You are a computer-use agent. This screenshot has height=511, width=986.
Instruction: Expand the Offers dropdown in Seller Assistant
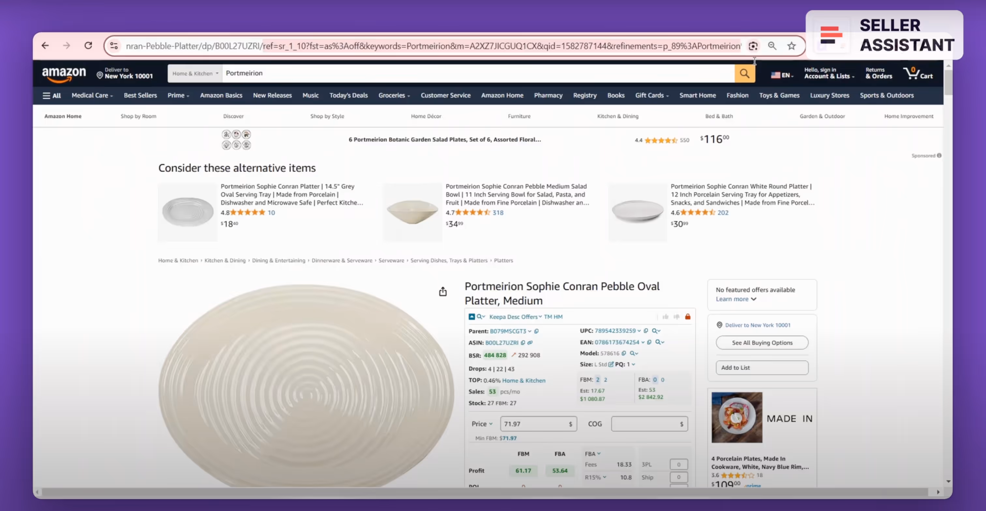click(x=531, y=317)
